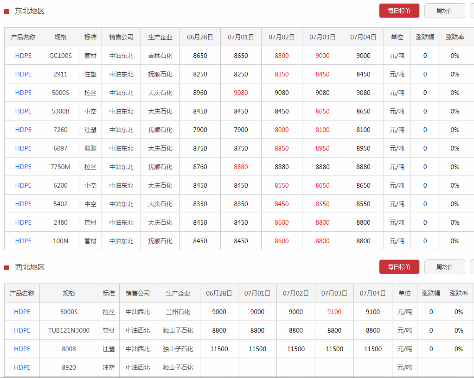Select 7900 under 06月28日 in 7260 row
Image resolution: width=474 pixels, height=378 pixels.
(x=200, y=130)
